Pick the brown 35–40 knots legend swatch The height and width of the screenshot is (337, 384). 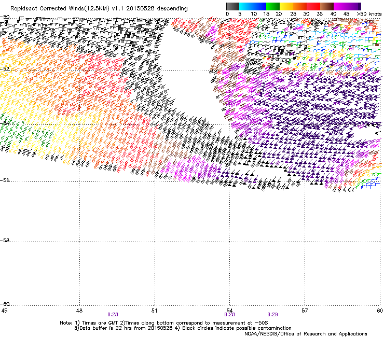tap(327, 6)
